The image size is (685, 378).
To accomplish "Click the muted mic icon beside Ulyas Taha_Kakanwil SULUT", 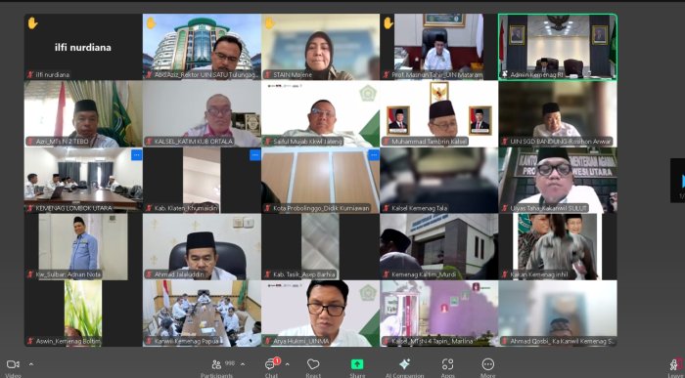I will coord(505,208).
